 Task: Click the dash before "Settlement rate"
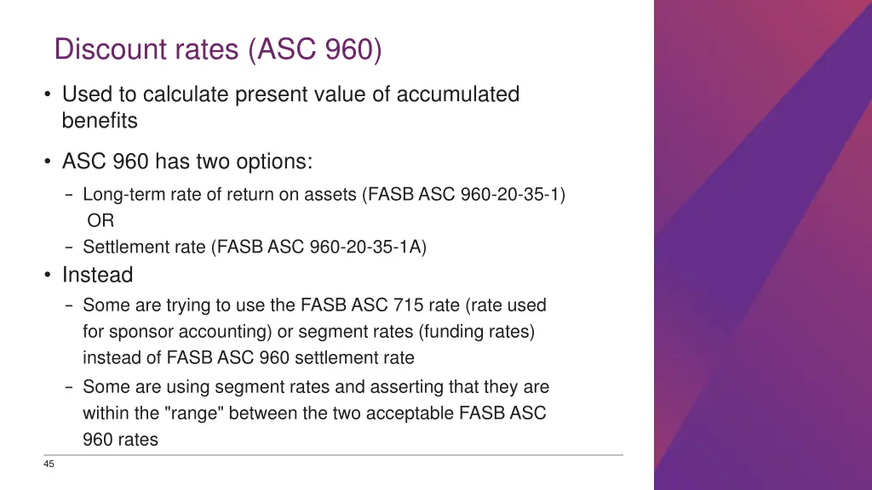point(68,248)
